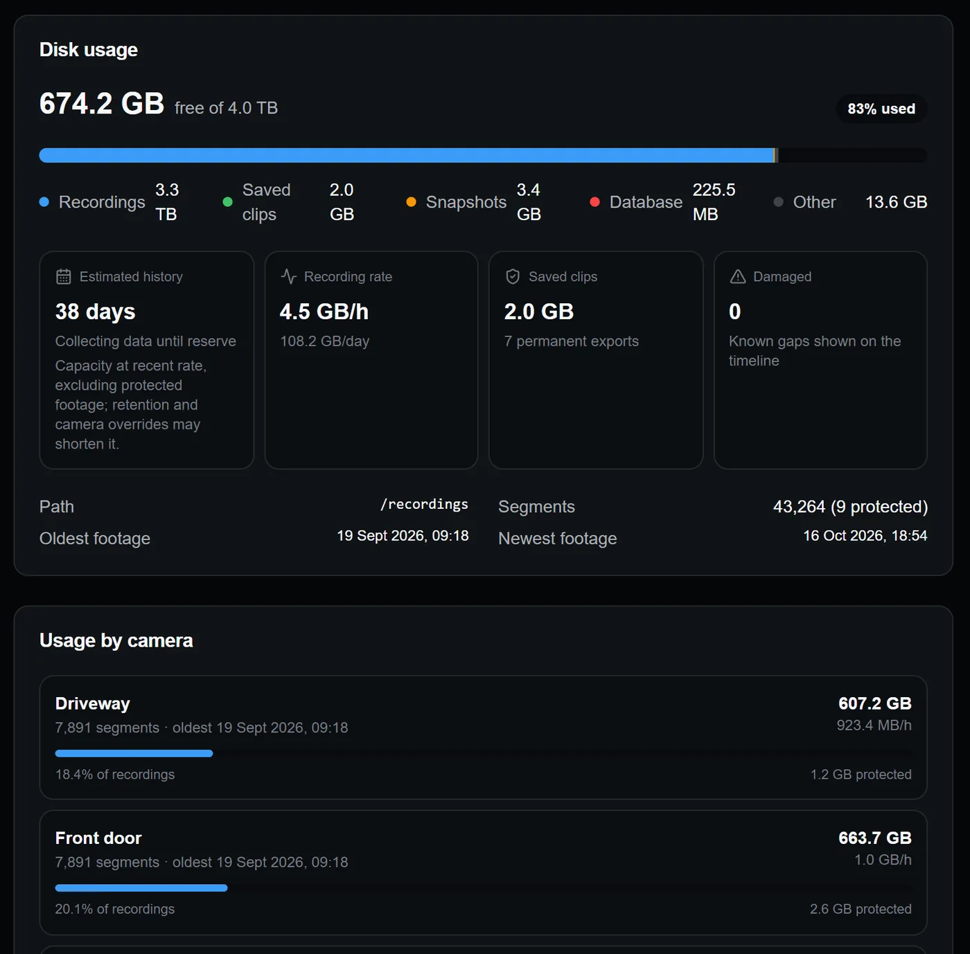Click the 923.4 MB/h Driveway rate
The width and height of the screenshot is (970, 954).
[x=874, y=726]
